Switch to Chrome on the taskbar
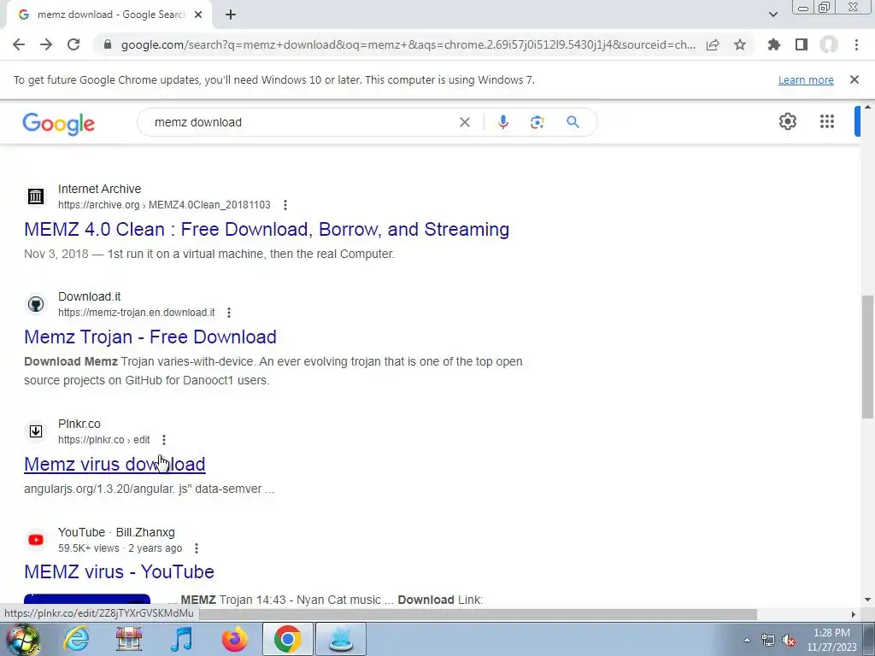 pos(287,639)
